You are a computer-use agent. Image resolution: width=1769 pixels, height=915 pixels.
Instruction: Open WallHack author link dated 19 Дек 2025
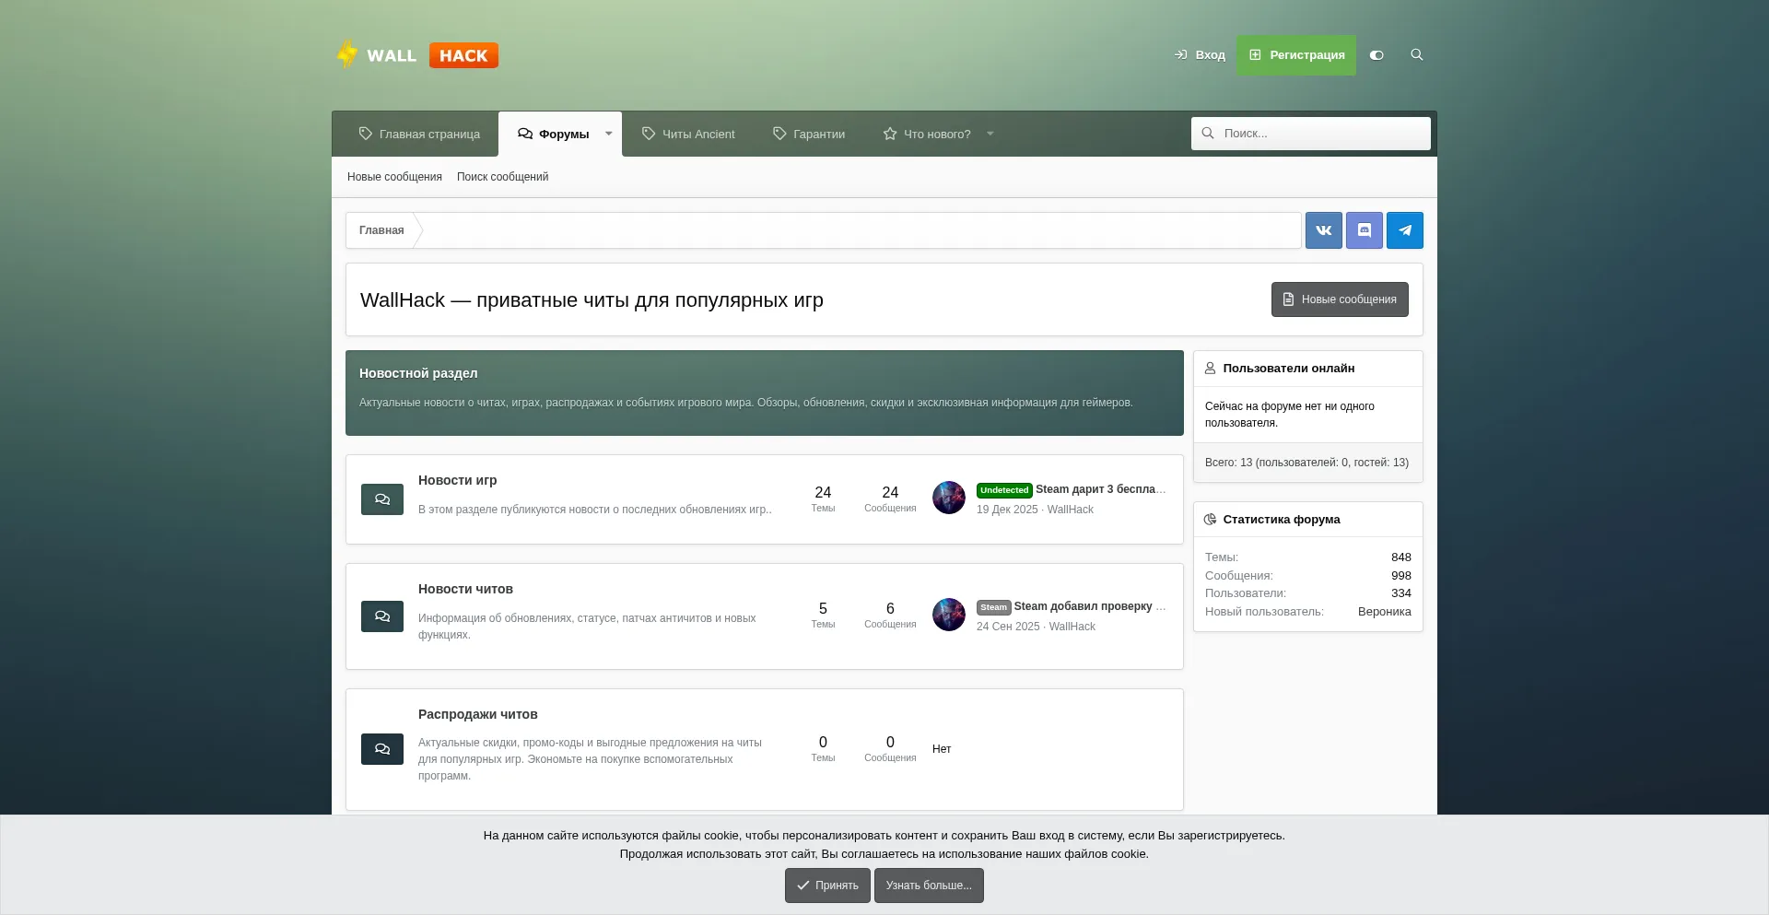click(1071, 510)
